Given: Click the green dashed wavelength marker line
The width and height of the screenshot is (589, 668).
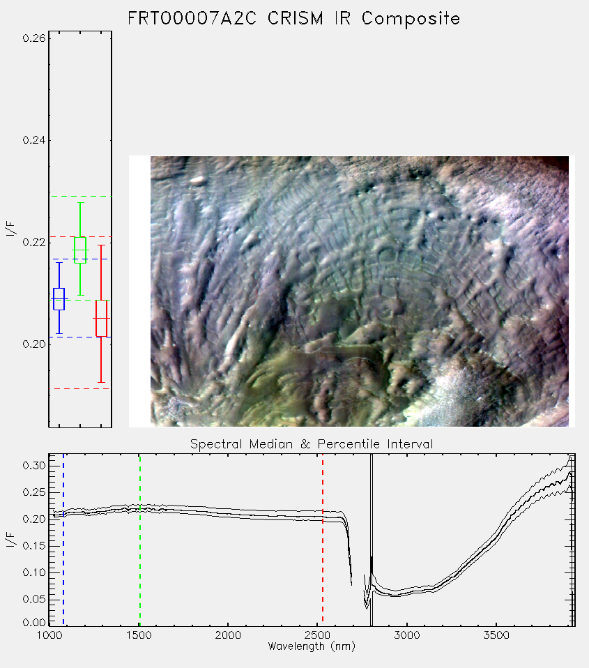Looking at the screenshot, I should [139, 540].
